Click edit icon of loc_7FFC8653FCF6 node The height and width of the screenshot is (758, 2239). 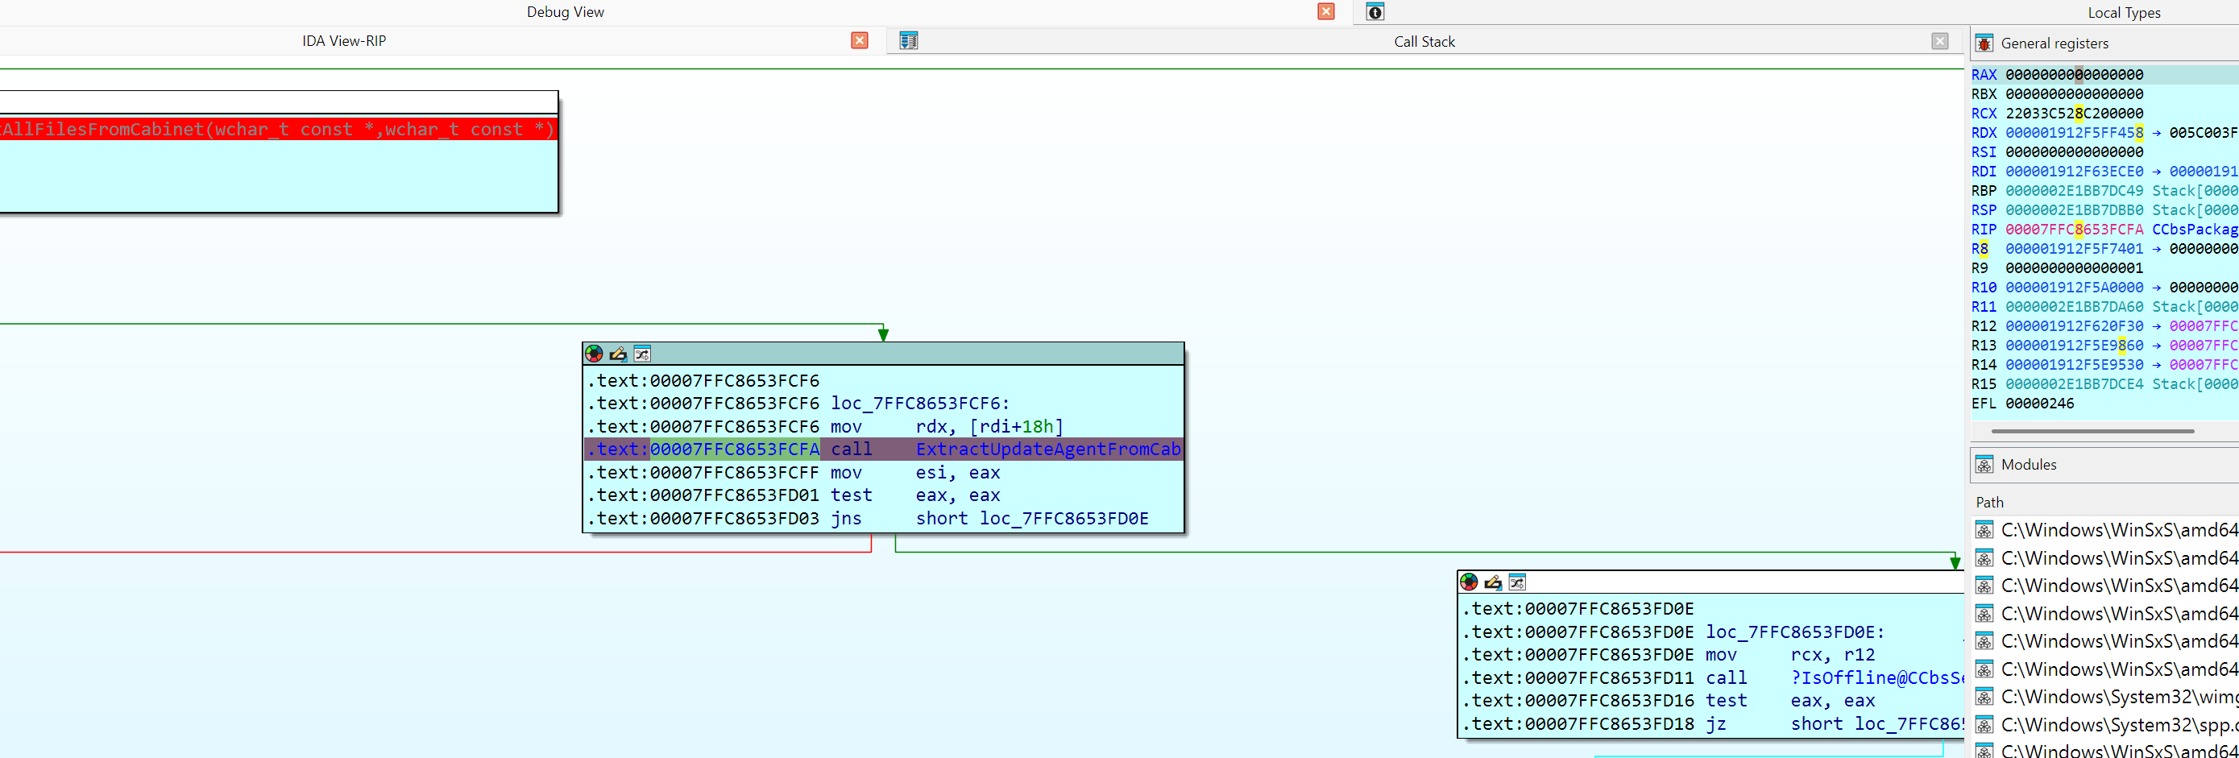[x=618, y=354]
